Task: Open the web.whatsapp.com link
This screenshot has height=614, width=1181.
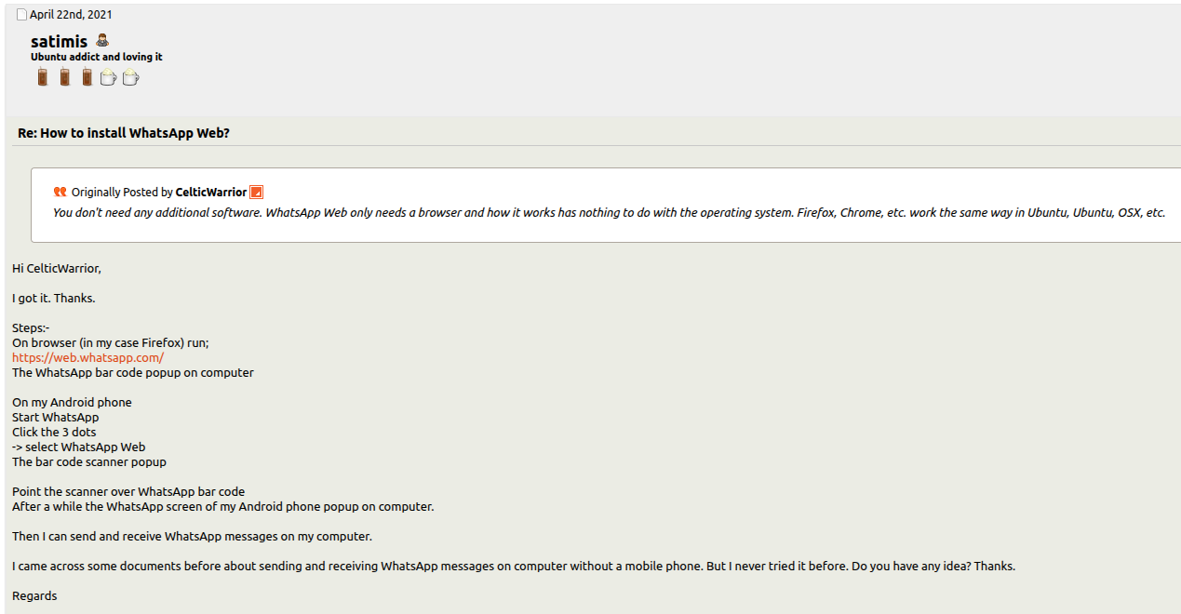Action: tap(87, 357)
